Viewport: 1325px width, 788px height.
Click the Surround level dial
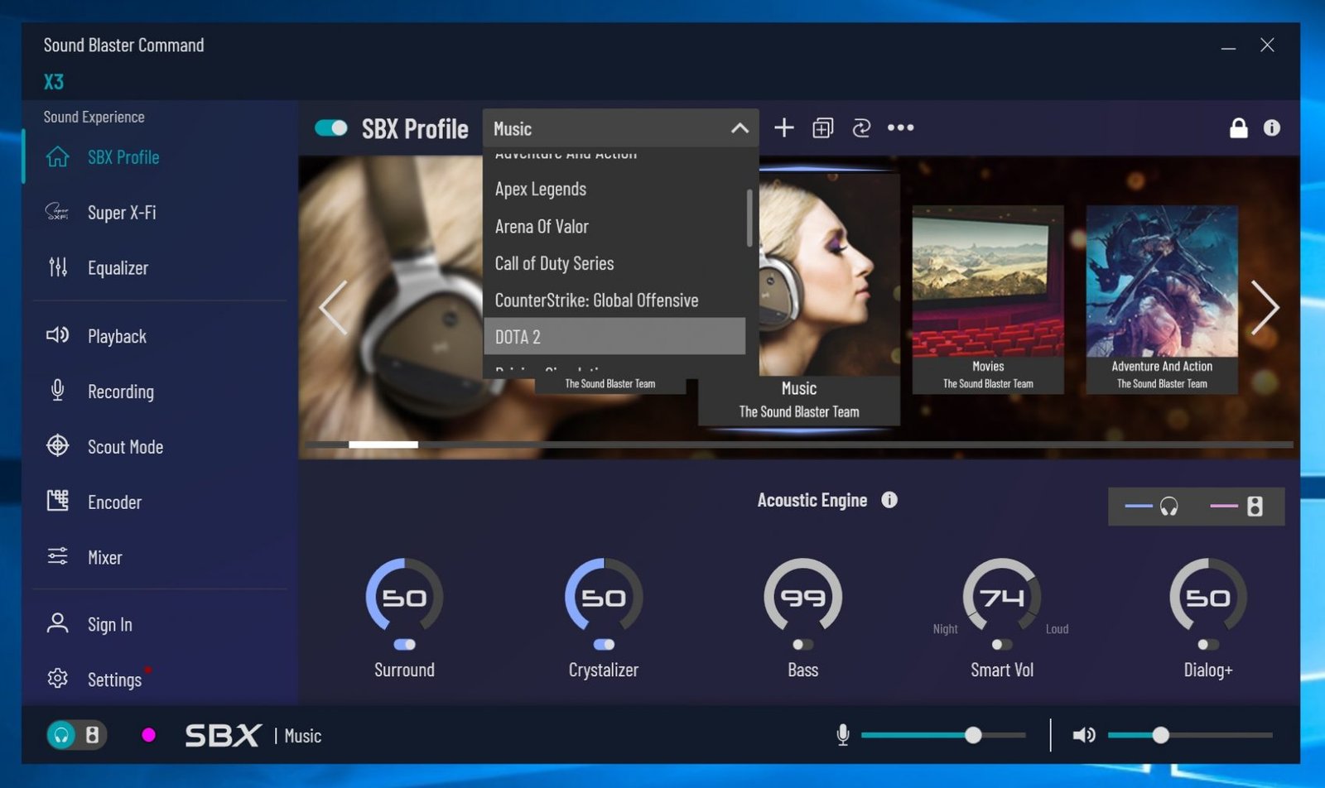404,596
